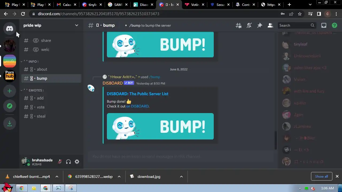Expand chiefkeef-burnt mp4 download options
This screenshot has width=342, height=192.
[x=57, y=177]
